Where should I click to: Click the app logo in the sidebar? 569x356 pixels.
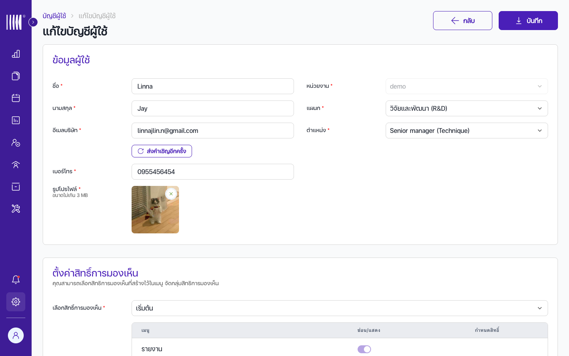[15, 22]
